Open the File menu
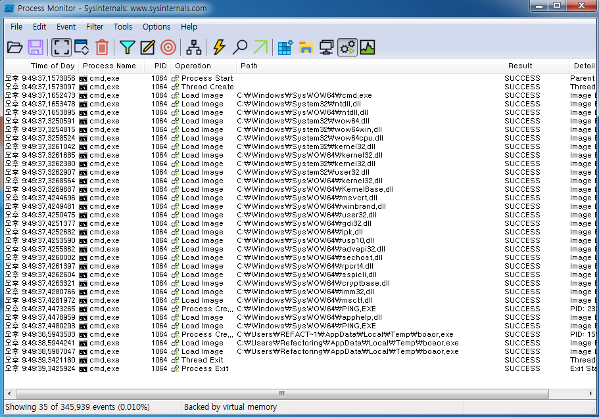The width and height of the screenshot is (599, 417). coord(16,27)
